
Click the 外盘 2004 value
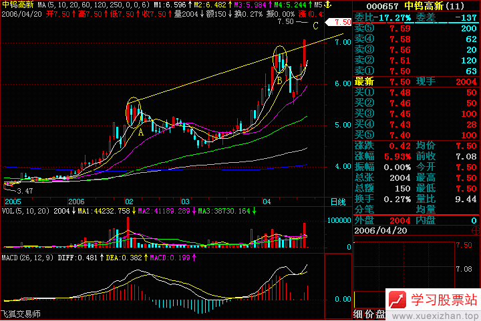click(x=400, y=220)
